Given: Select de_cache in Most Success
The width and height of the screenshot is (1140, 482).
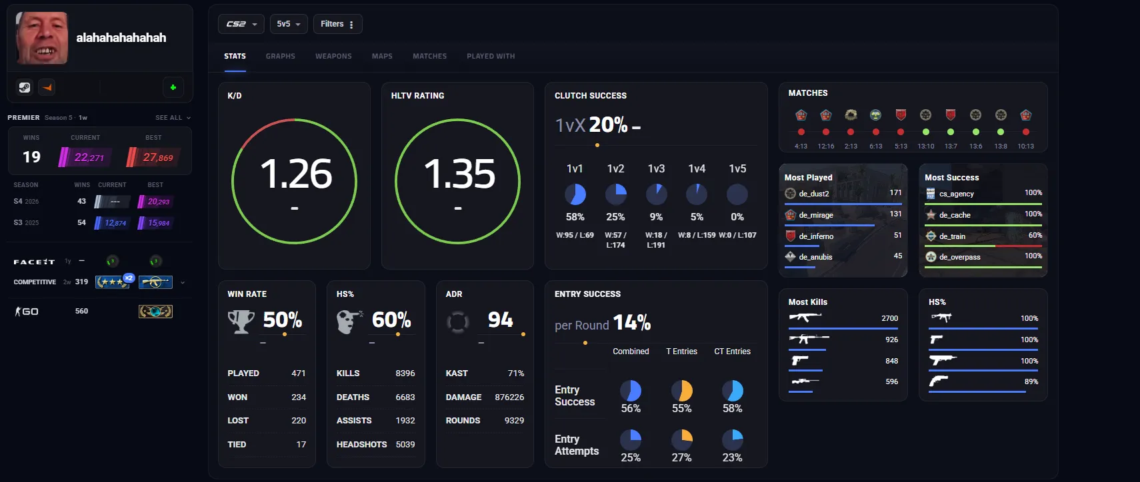Looking at the screenshot, I should coord(983,216).
